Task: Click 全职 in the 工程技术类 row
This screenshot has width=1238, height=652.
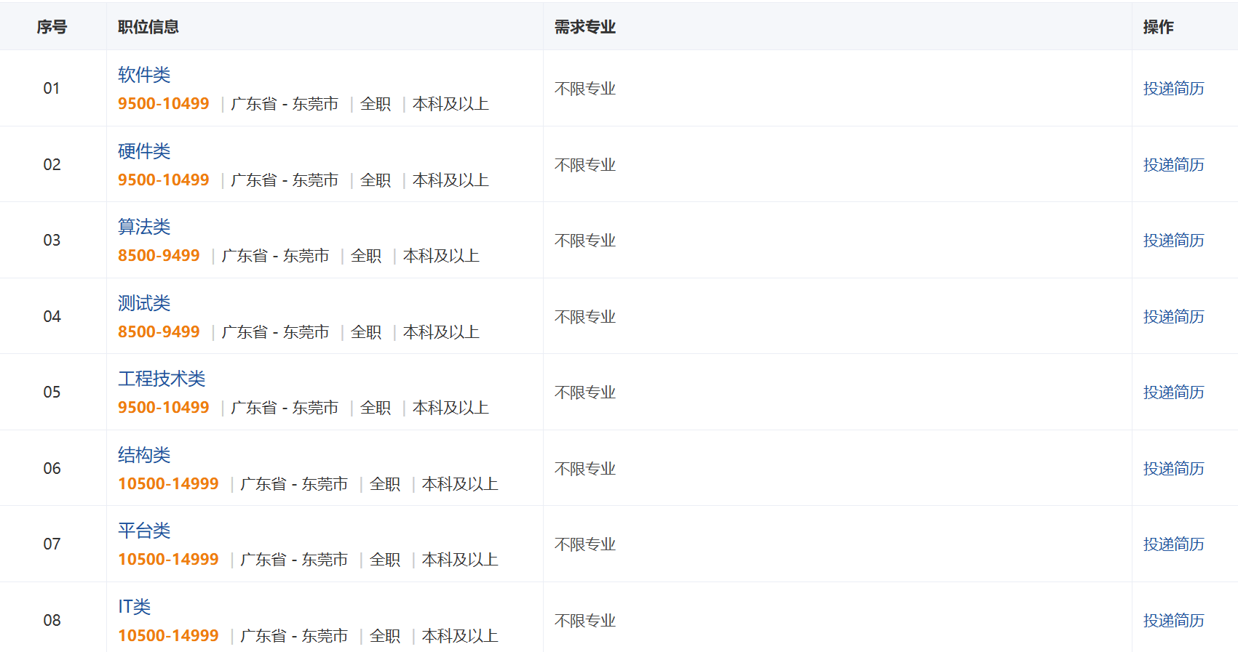Action: coord(376,408)
